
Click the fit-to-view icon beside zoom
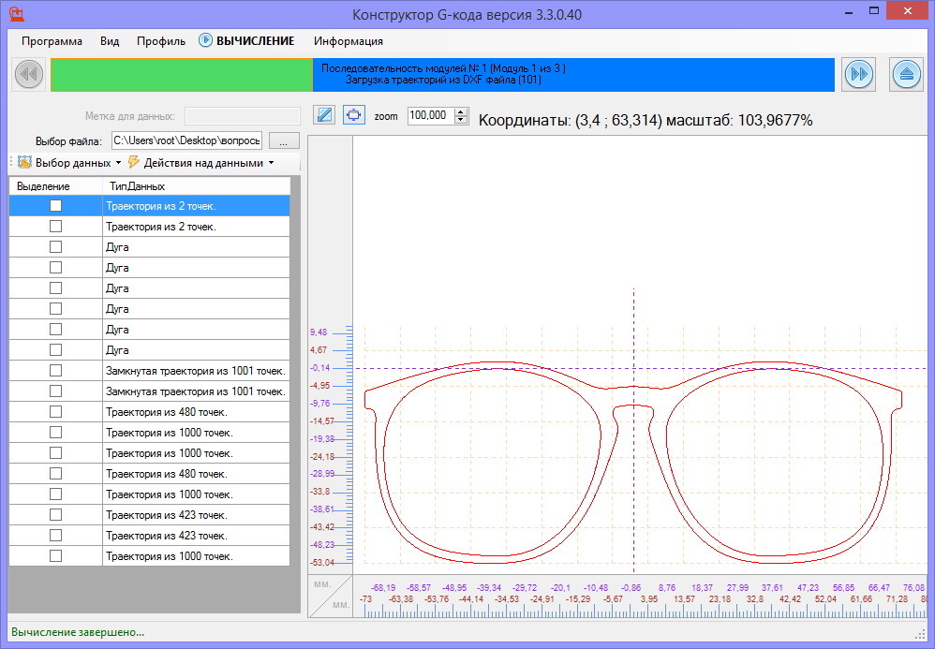tap(353, 115)
